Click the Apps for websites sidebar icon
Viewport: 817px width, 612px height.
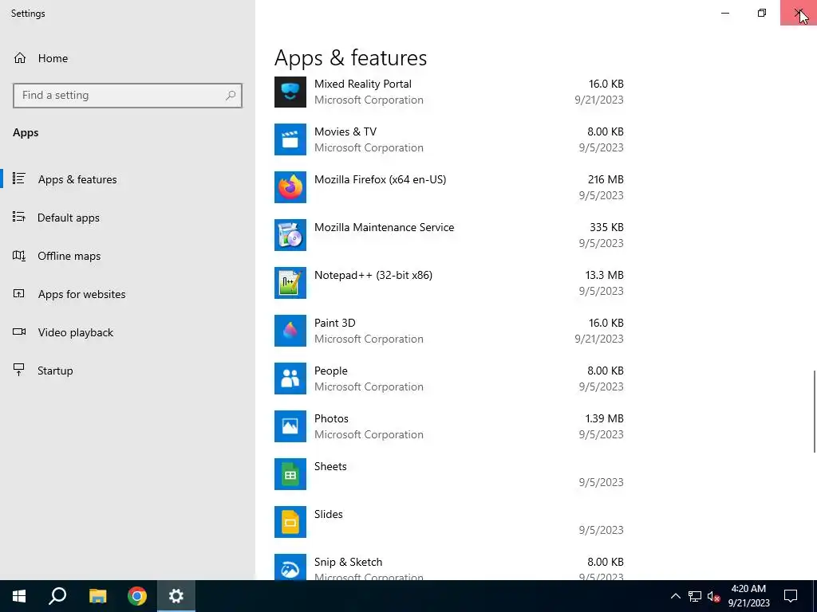19,293
